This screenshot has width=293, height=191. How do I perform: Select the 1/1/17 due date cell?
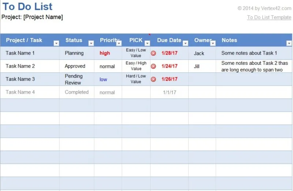(170, 93)
